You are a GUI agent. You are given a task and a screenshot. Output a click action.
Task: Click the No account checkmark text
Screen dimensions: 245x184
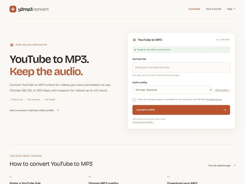33,99
